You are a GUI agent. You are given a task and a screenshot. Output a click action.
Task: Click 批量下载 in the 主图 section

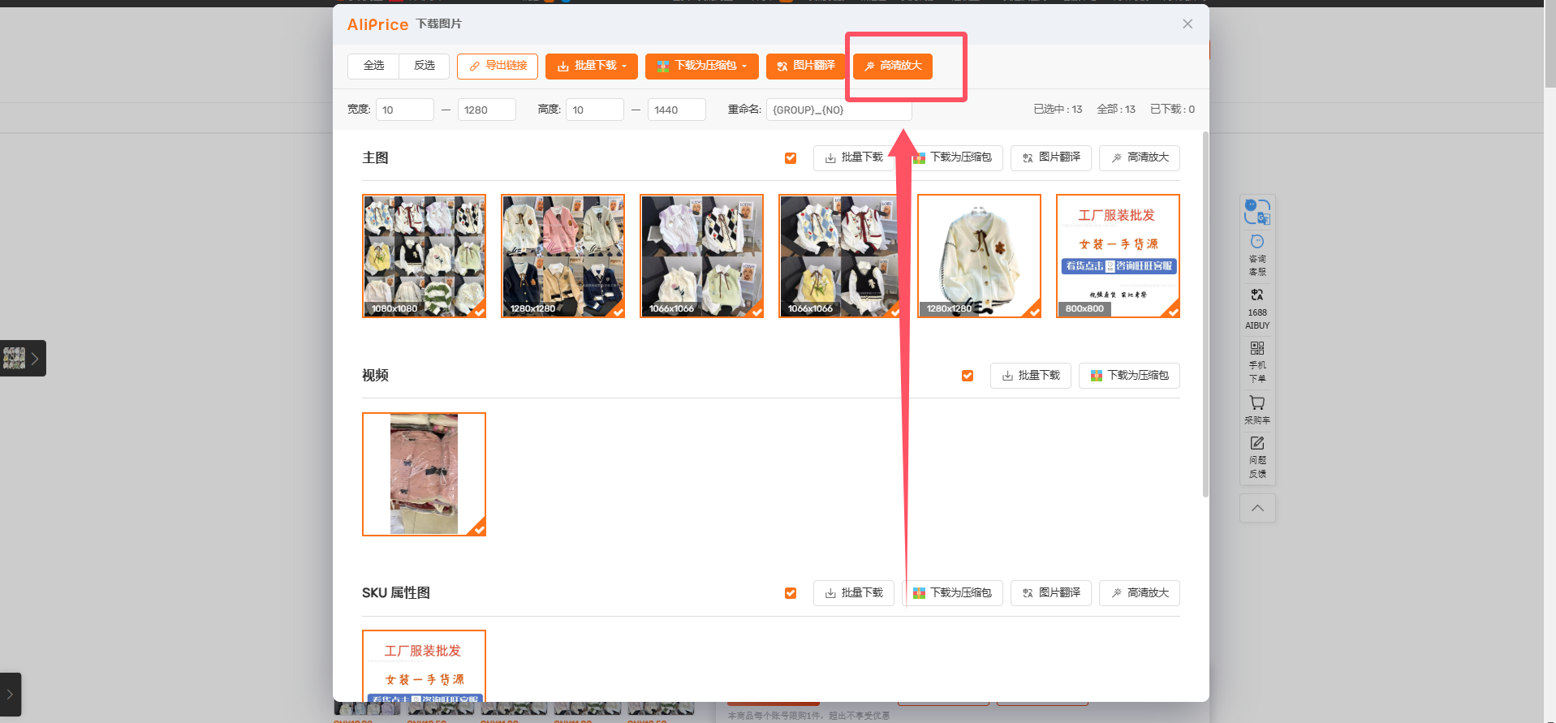click(x=854, y=158)
